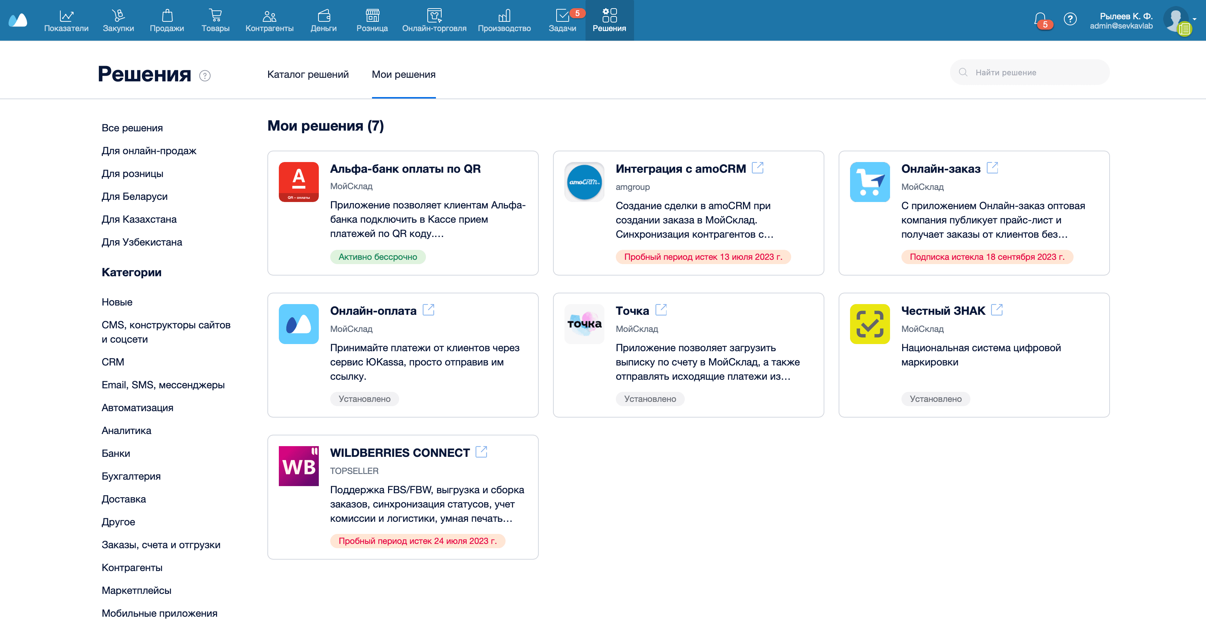Click the Альфа-банк оплаты по QR title
Image resolution: width=1206 pixels, height=626 pixels.
point(405,169)
